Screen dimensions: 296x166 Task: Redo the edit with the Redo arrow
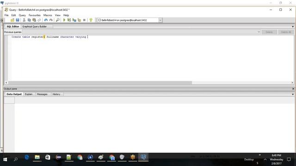(51, 20)
